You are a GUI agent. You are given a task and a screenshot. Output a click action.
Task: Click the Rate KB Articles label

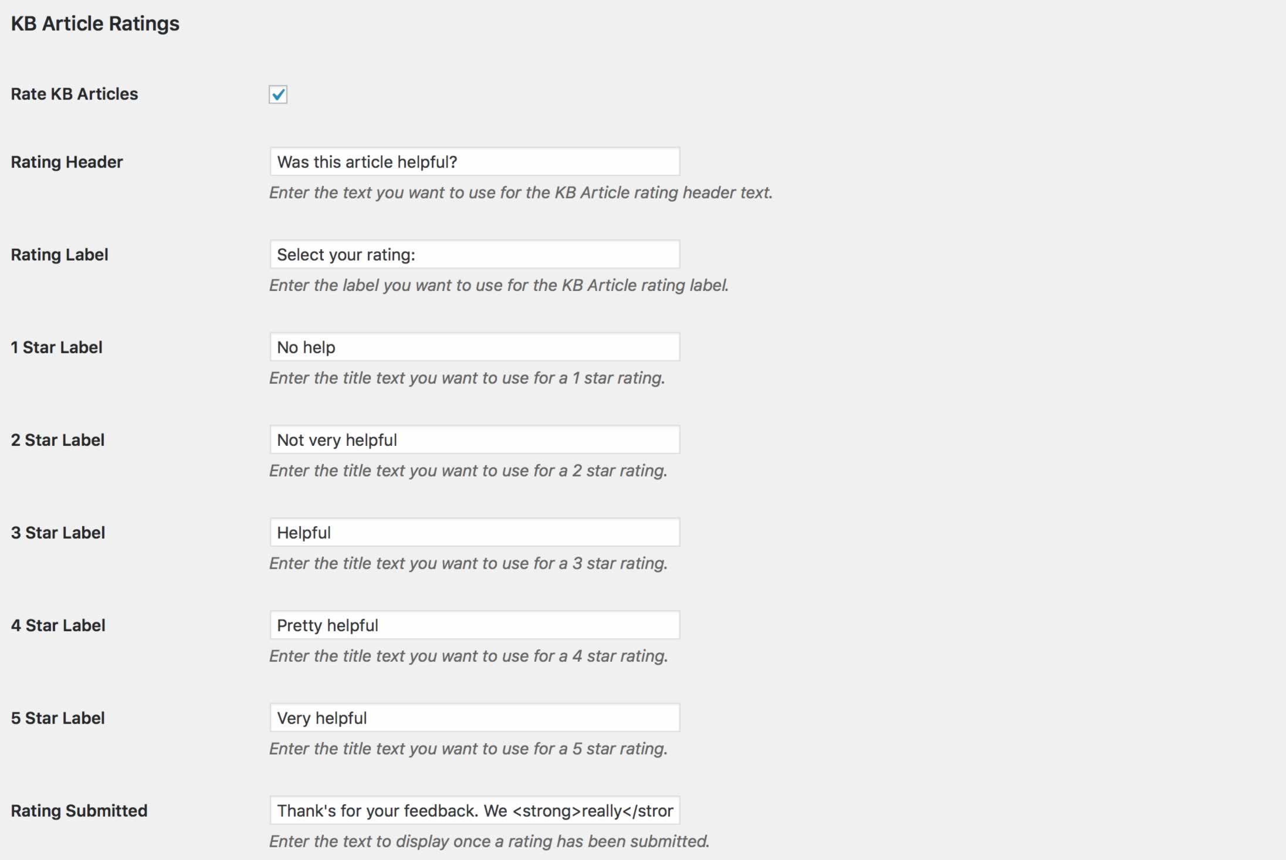pyautogui.click(x=75, y=94)
